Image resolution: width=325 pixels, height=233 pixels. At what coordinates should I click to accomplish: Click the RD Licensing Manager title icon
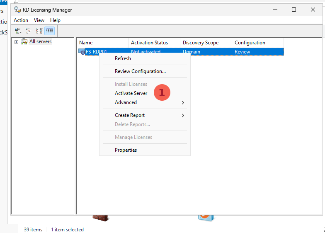click(17, 10)
